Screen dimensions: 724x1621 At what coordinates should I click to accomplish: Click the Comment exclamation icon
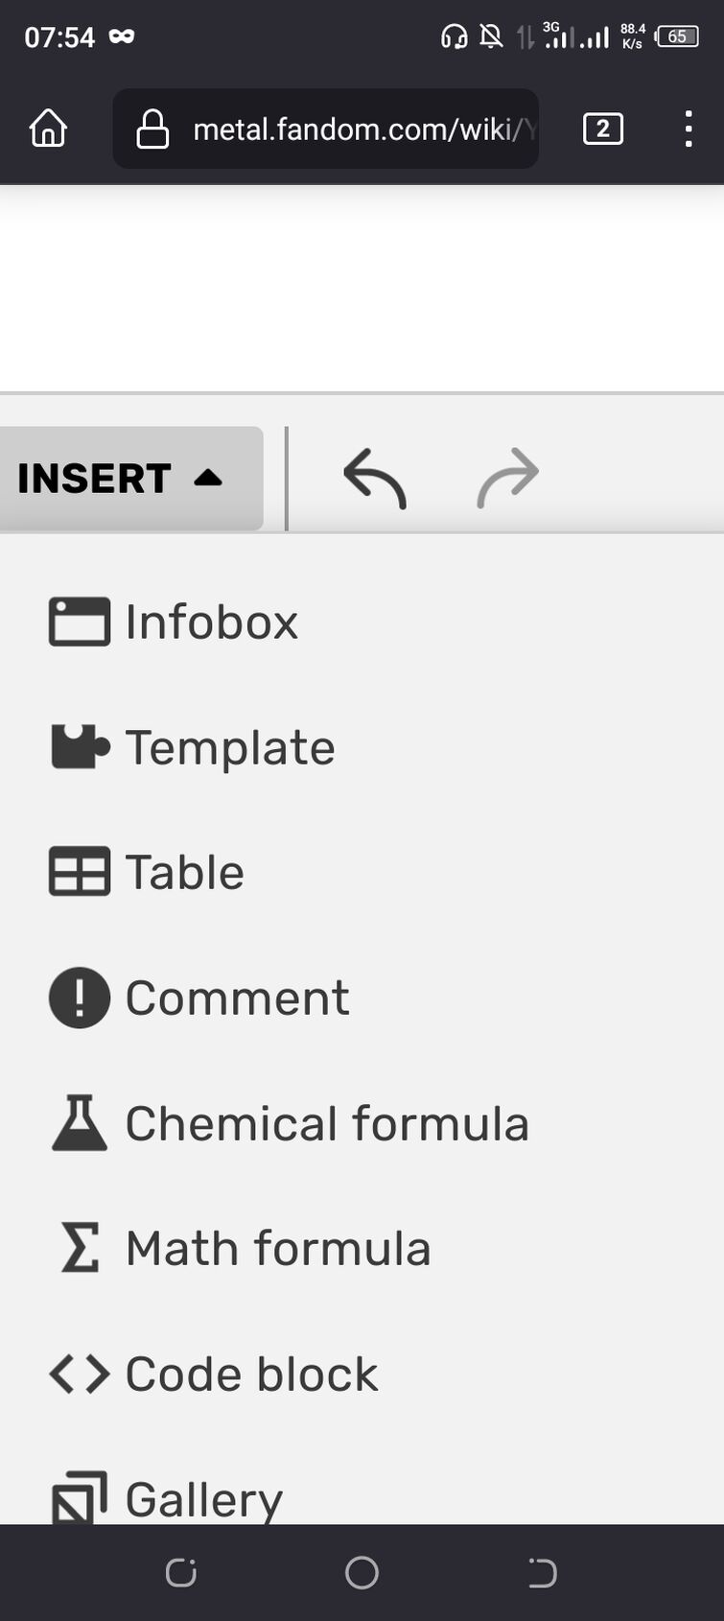tap(79, 998)
